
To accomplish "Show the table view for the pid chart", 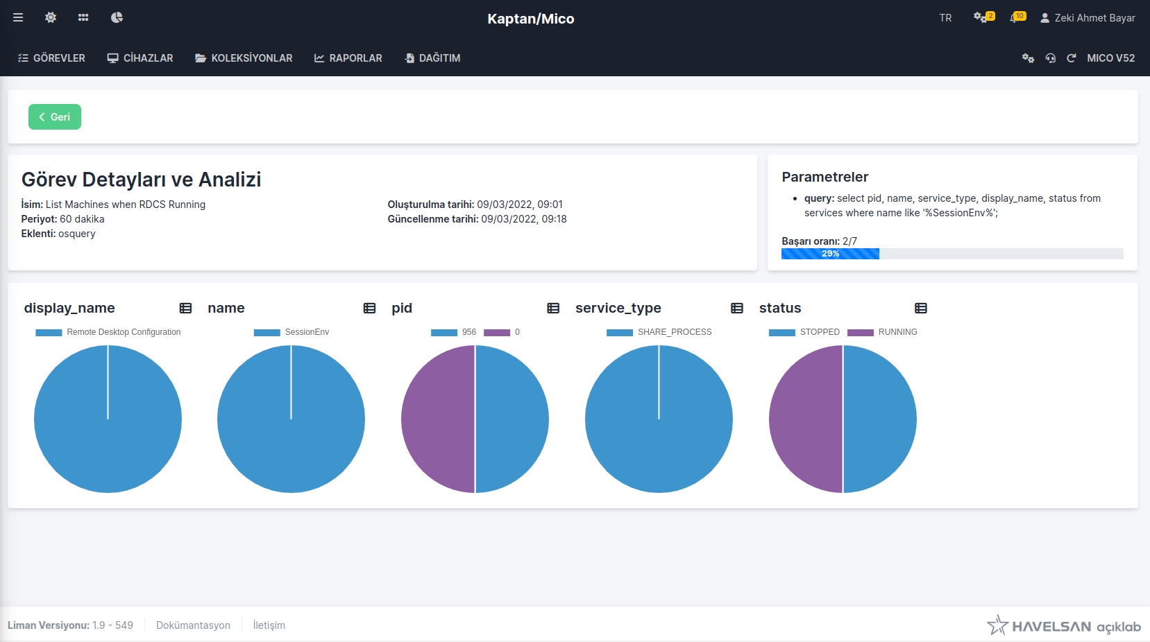I will pyautogui.click(x=553, y=309).
